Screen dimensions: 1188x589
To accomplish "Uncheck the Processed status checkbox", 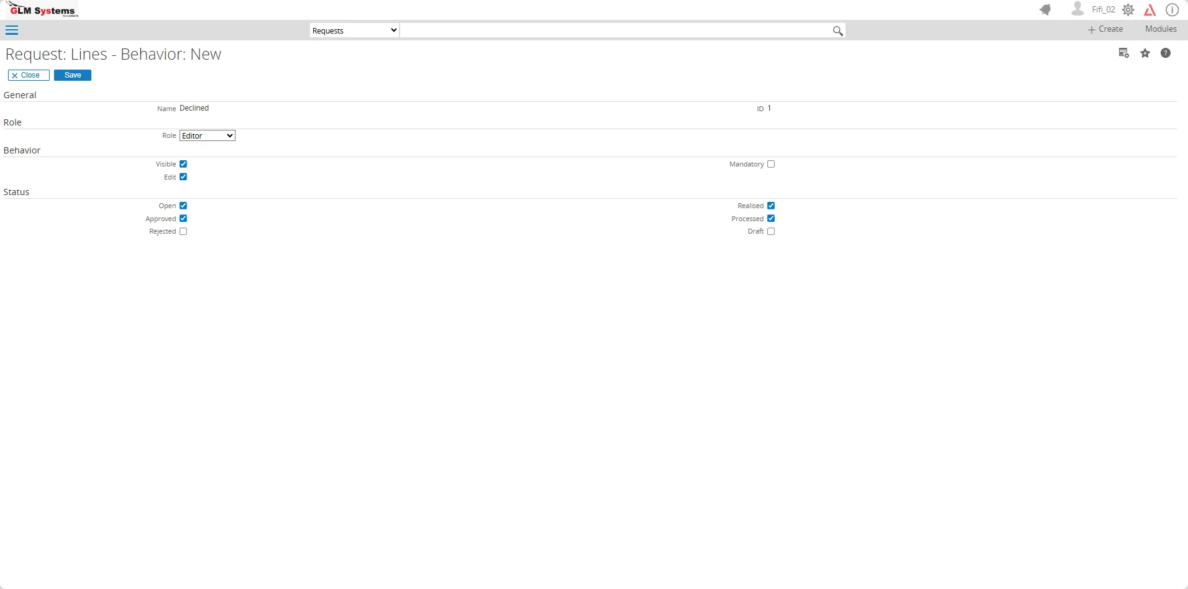I will point(771,219).
